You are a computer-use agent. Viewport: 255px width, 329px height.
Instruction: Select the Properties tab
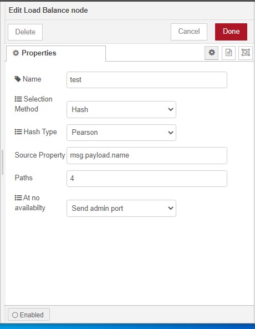pos(56,53)
